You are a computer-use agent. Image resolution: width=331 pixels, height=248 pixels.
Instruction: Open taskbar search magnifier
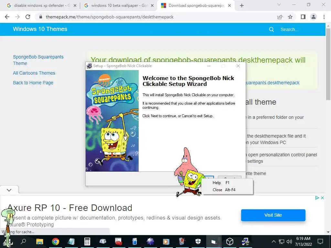23,241
